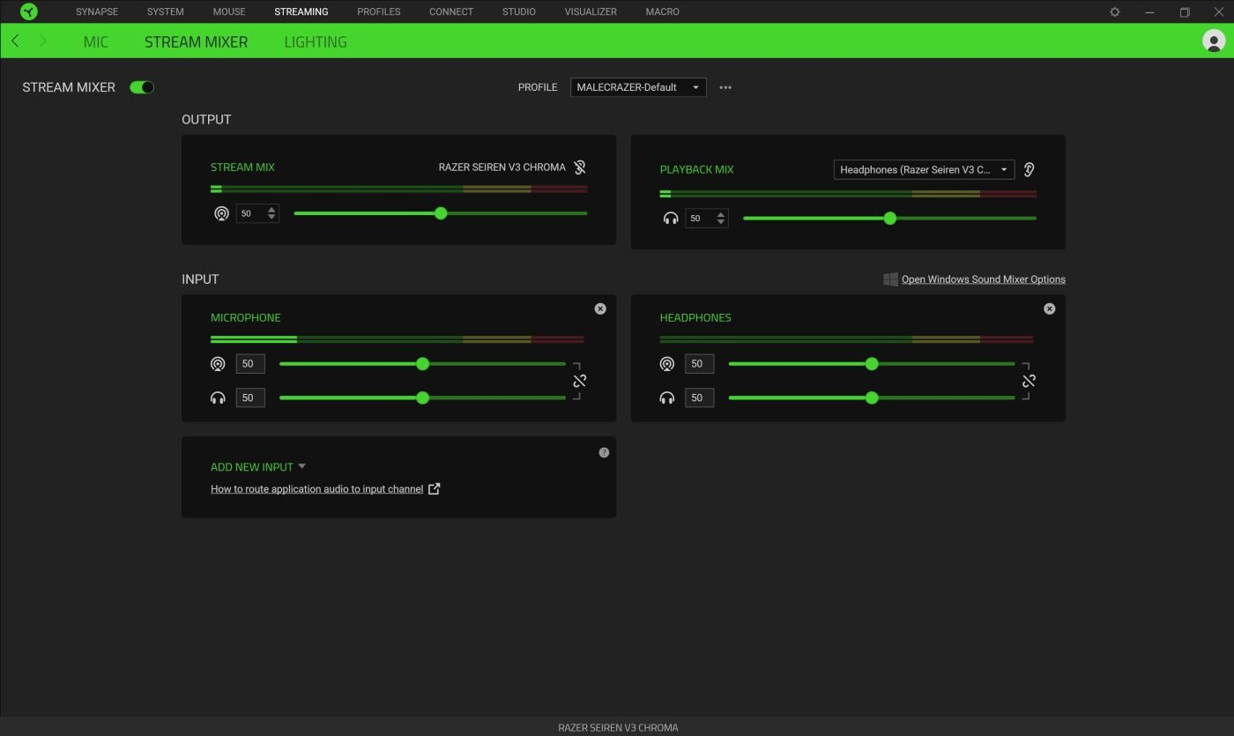Go back with the left arrow
The image size is (1234, 736).
[x=15, y=41]
